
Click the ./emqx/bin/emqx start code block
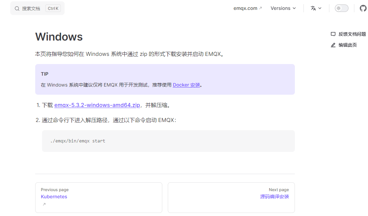(x=168, y=141)
